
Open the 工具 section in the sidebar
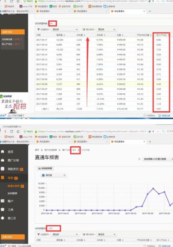tap(10, 210)
